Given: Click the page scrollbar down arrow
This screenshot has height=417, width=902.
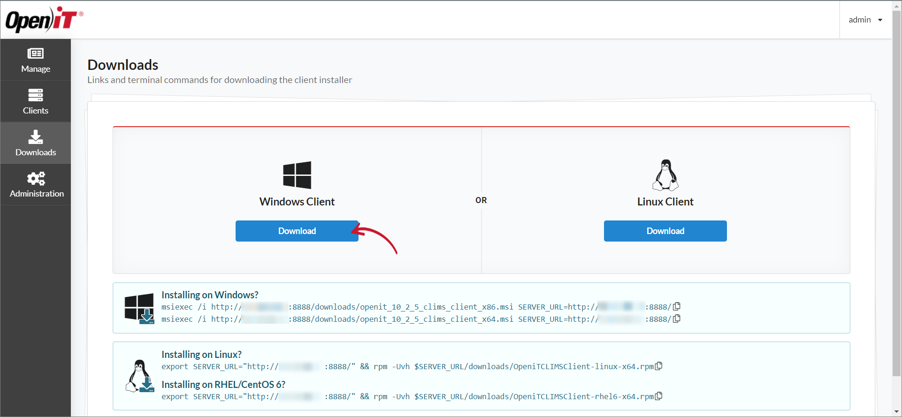Looking at the screenshot, I should 896,412.
